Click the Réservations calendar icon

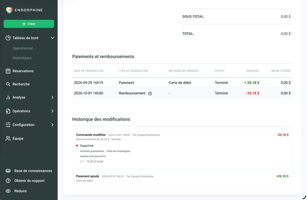[x=8, y=71]
